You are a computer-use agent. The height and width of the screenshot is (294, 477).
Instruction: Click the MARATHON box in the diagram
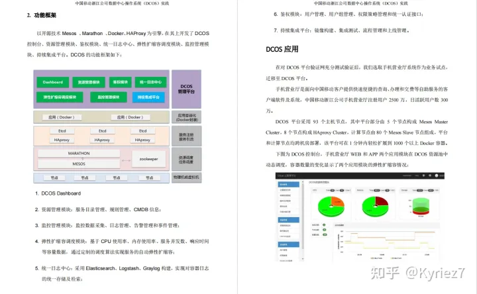click(79, 154)
